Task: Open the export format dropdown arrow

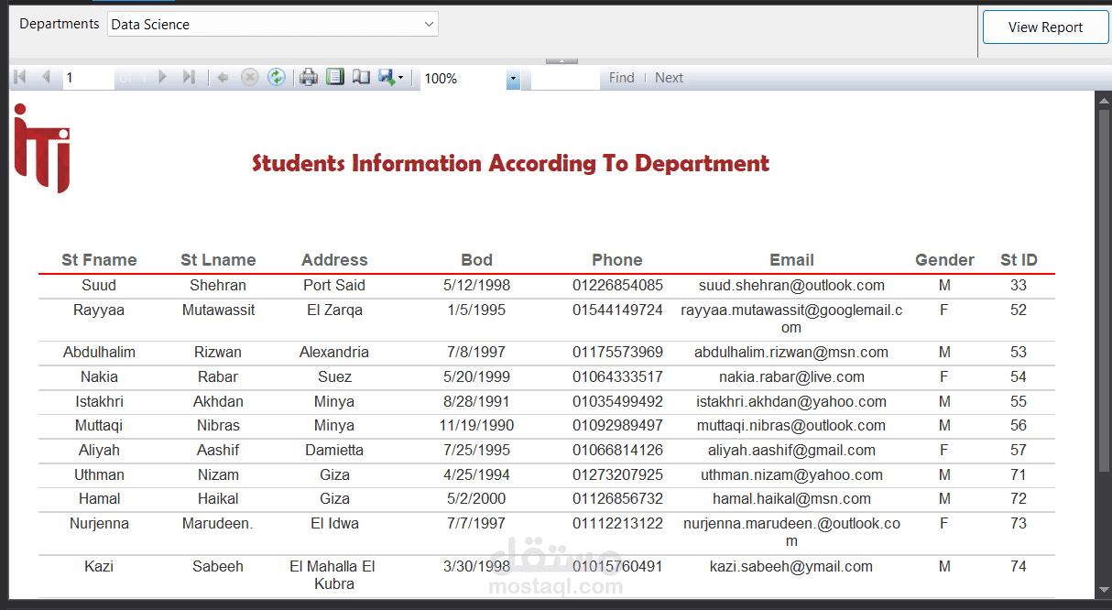Action: tap(400, 77)
